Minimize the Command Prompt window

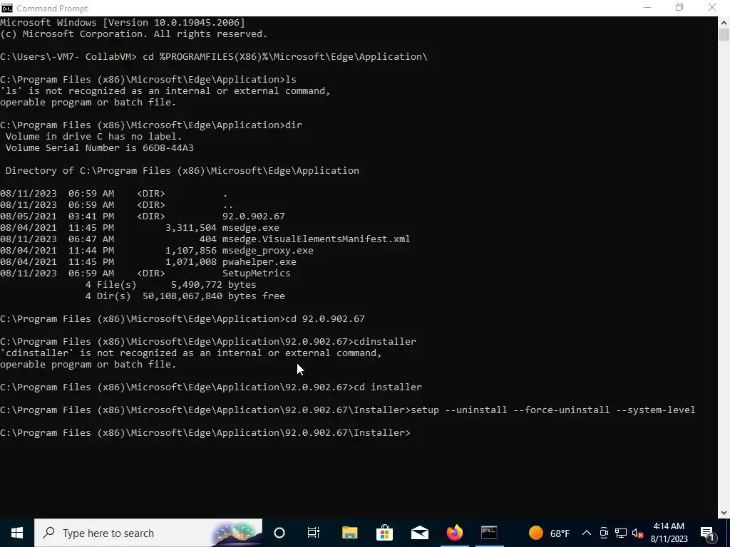647,8
